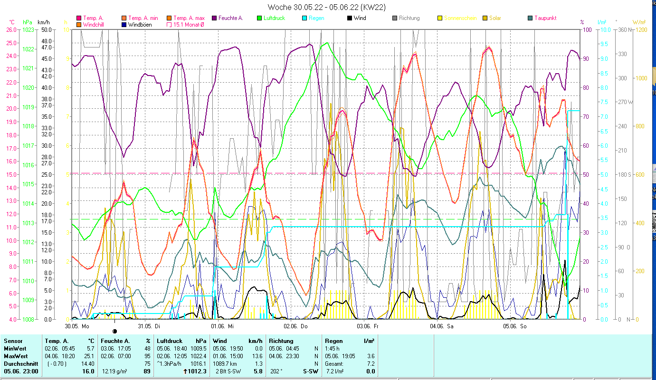Click the yellow Sonnenschein legend swatch

tap(440, 18)
